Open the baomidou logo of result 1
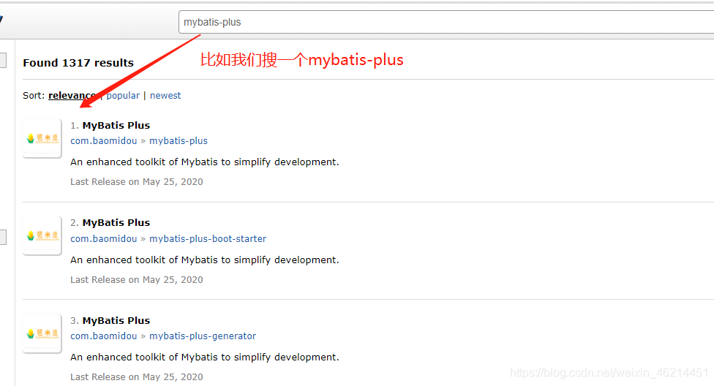Viewport: 714px width, 386px height. tap(42, 138)
